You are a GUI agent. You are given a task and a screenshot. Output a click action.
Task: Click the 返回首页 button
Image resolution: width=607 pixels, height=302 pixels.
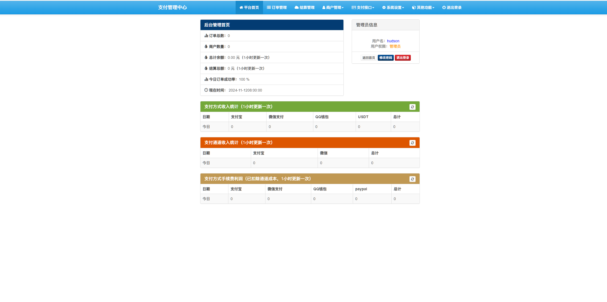(x=368, y=57)
